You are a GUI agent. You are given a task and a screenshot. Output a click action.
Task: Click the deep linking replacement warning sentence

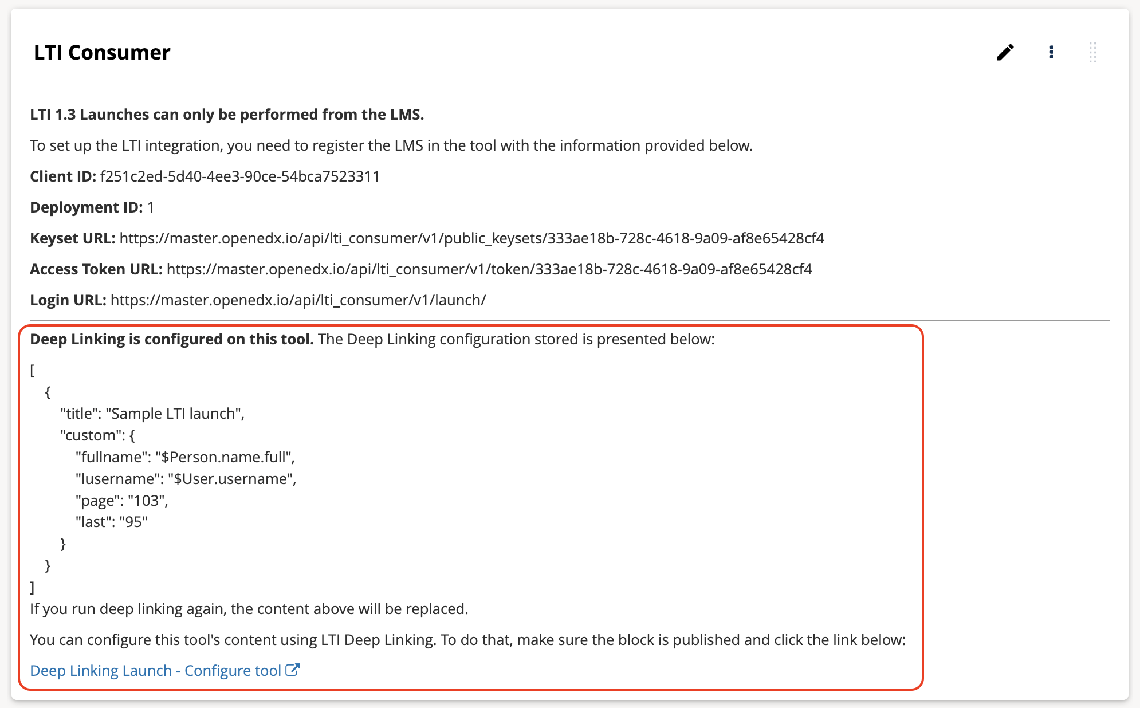pyautogui.click(x=249, y=609)
